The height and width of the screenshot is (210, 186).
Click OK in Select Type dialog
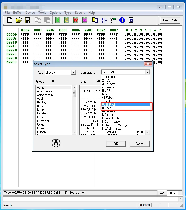click(x=116, y=144)
